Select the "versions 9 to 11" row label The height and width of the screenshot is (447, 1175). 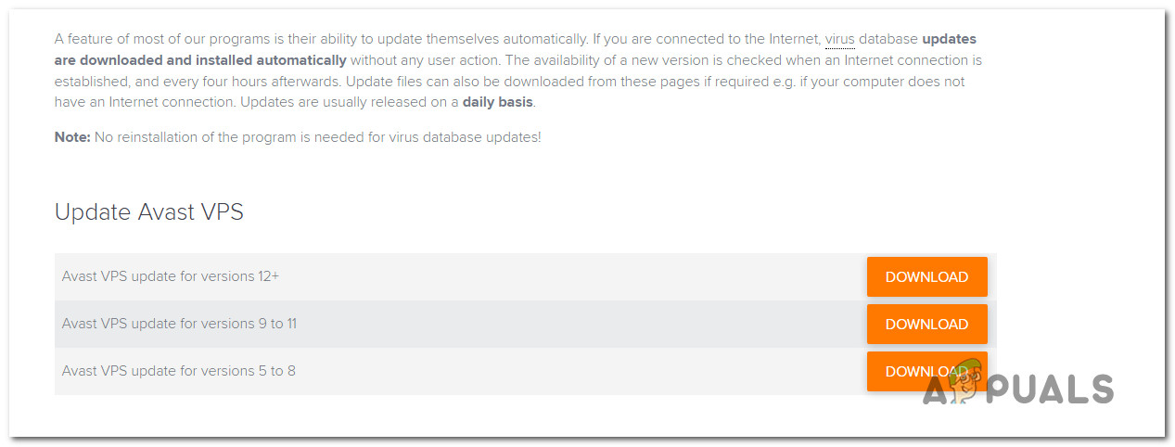pyautogui.click(x=179, y=324)
